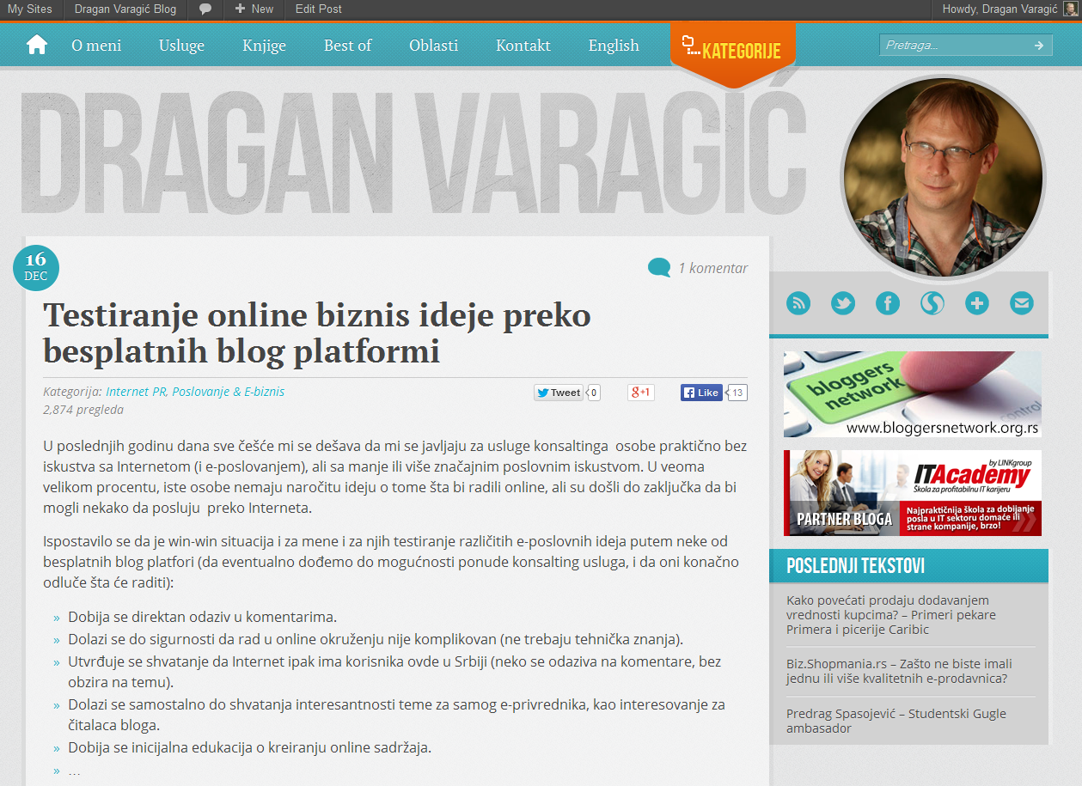
Task: Click bullet Dobija se inicijalna edukacija o kreiranju
Action: point(250,747)
